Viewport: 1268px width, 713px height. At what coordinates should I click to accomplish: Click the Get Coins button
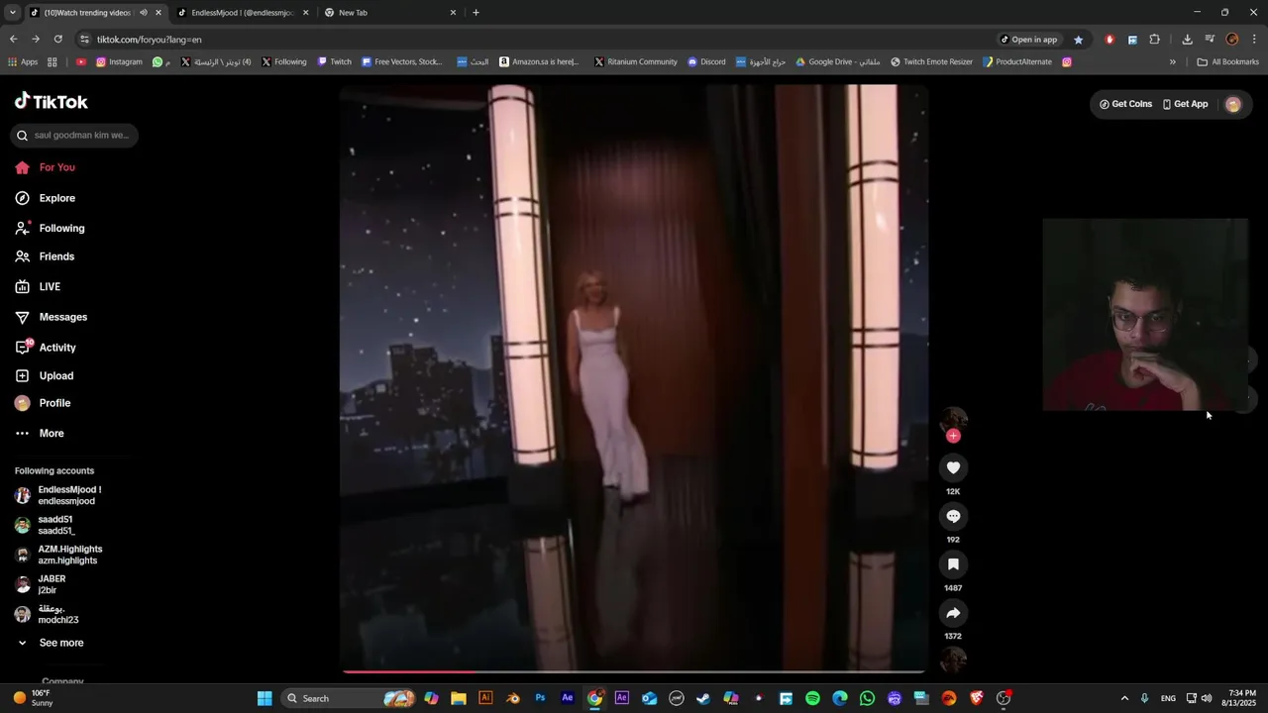(1125, 104)
